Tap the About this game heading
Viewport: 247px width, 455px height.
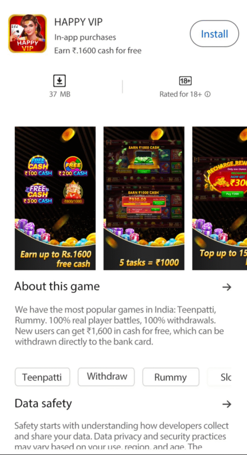point(57,287)
